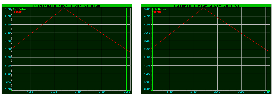Click the 1.00 y-axis value in 2 Deg graph

(147, 74)
